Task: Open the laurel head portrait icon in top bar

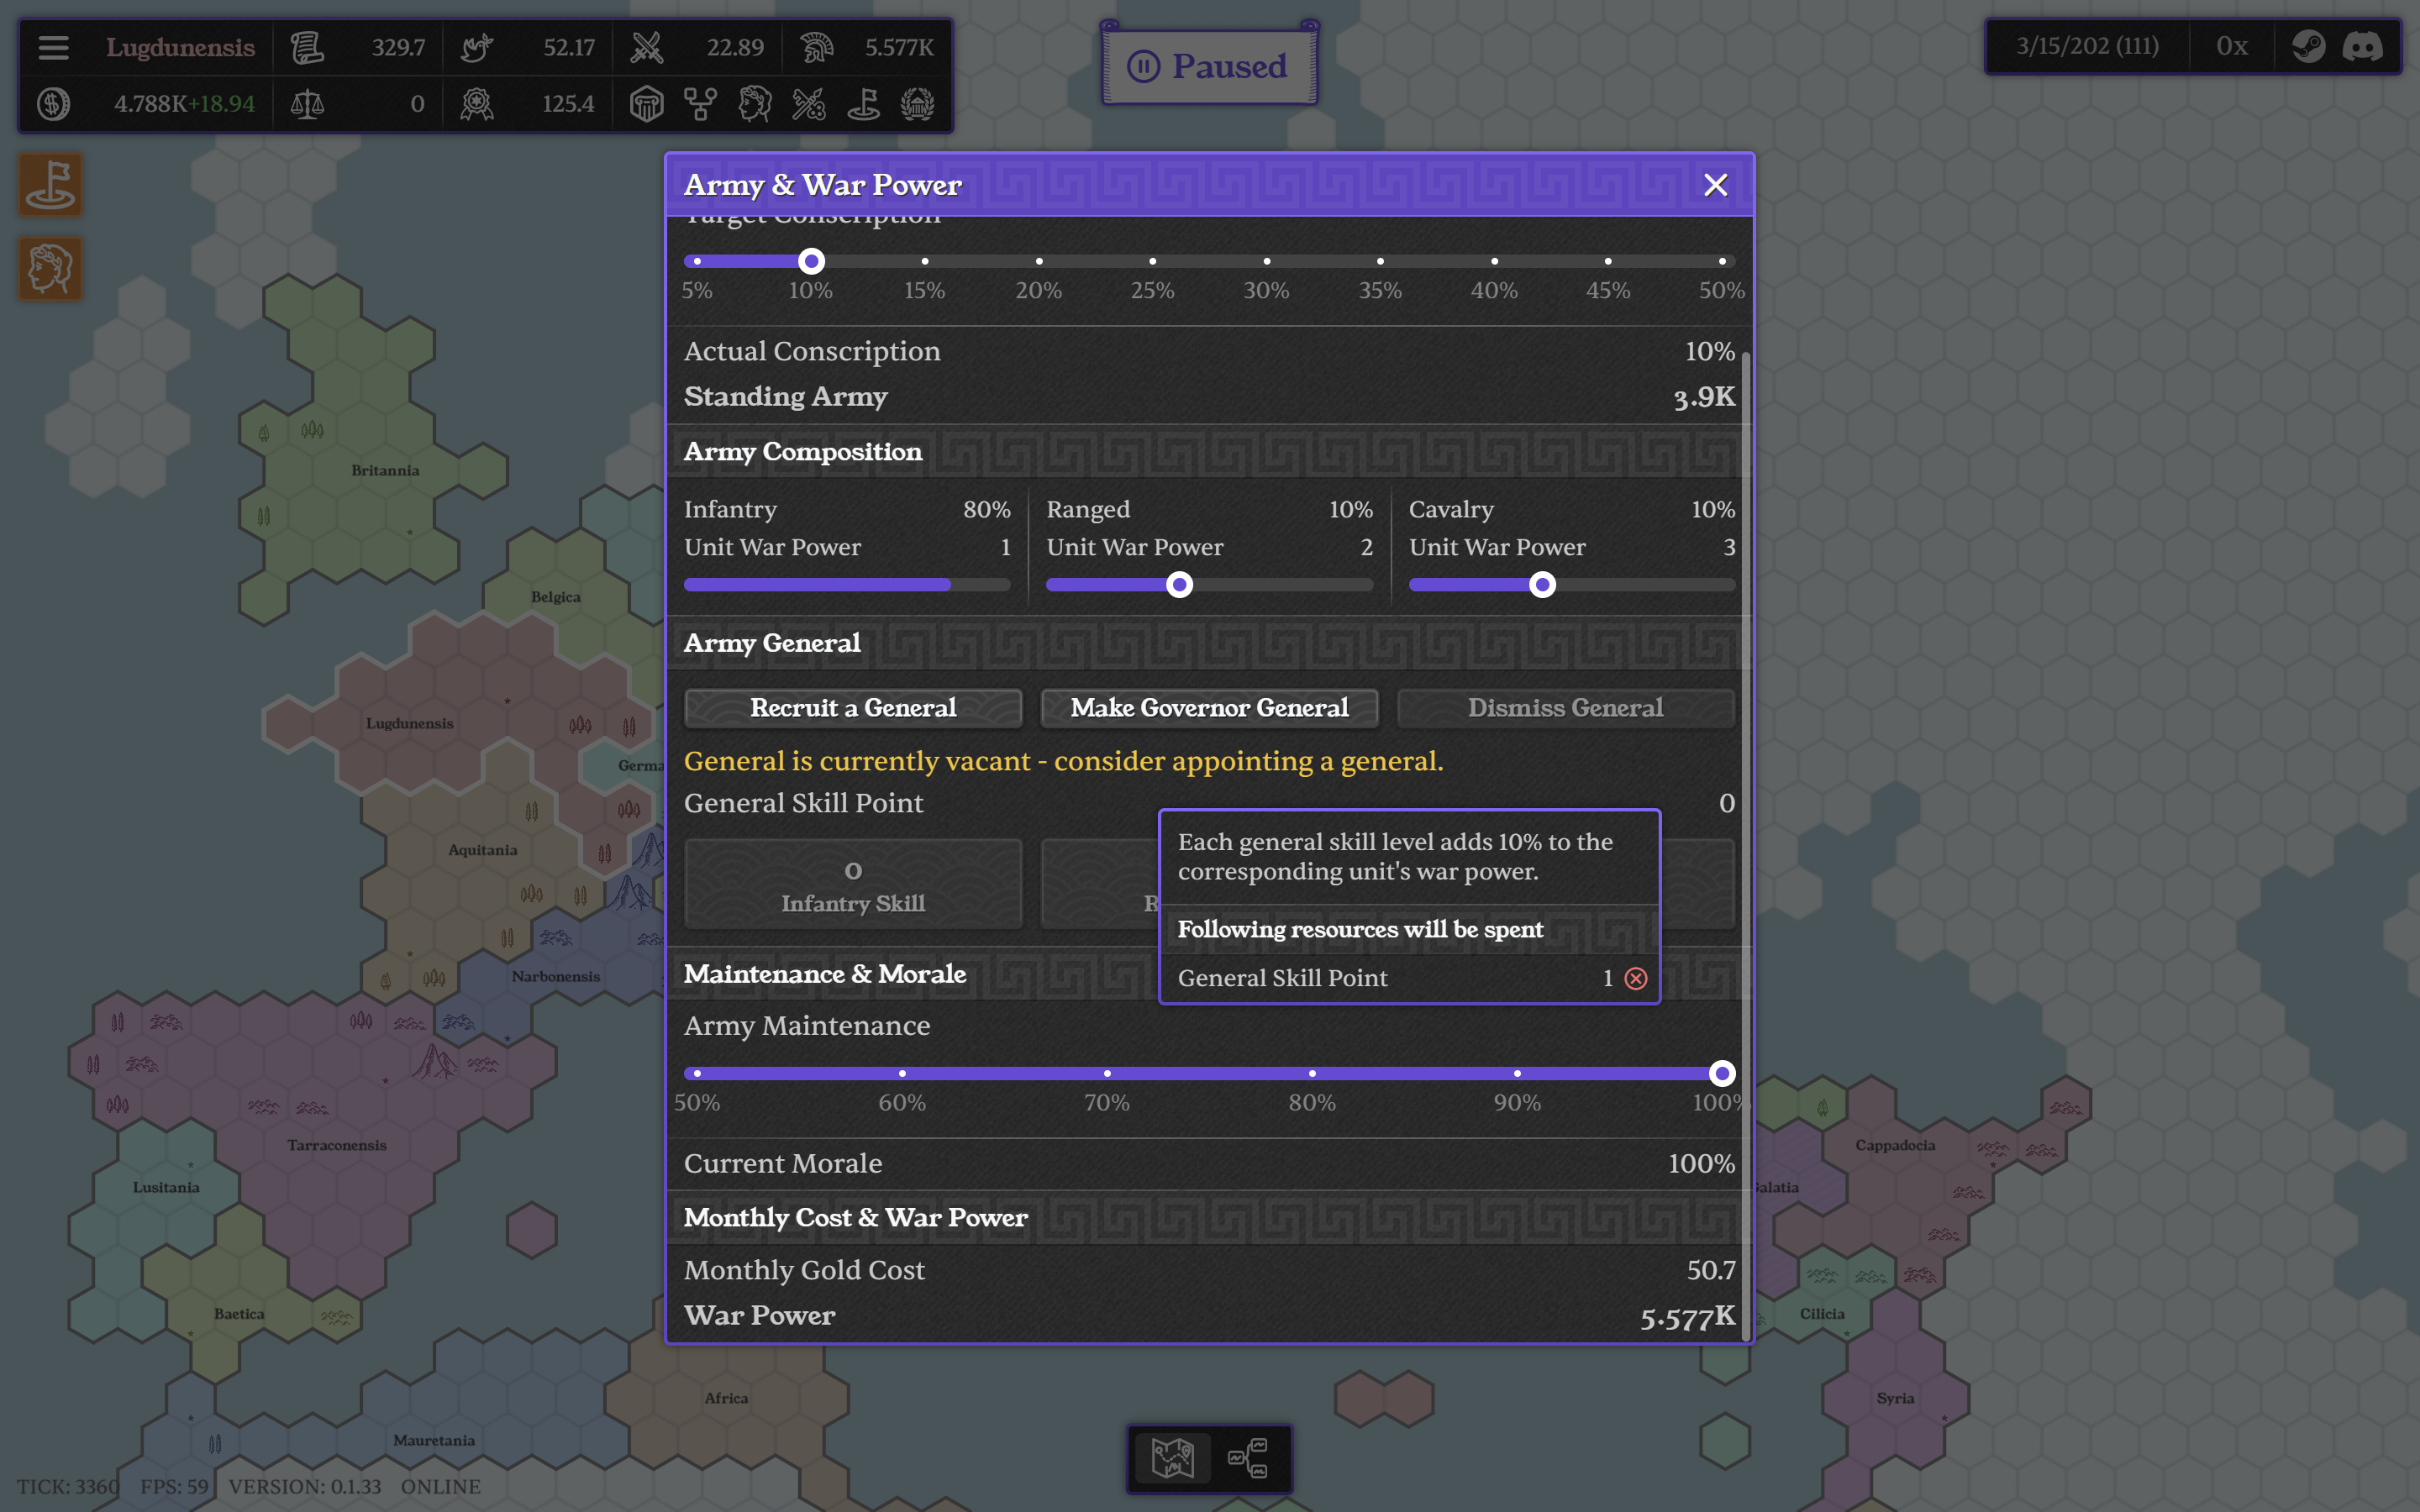Action: coord(755,104)
